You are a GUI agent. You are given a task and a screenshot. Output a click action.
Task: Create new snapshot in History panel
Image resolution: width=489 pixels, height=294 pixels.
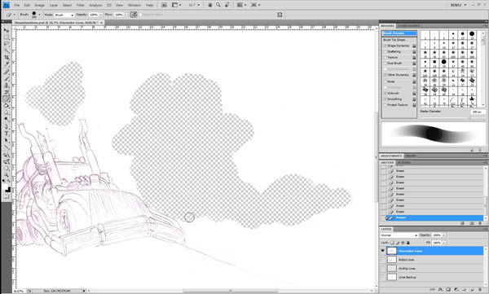click(x=472, y=223)
